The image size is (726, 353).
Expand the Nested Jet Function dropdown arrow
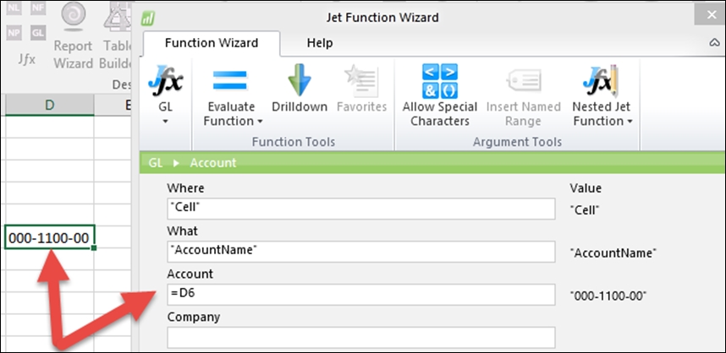[630, 122]
